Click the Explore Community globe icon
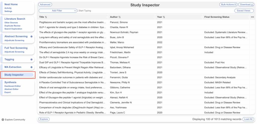 [x=3, y=120]
